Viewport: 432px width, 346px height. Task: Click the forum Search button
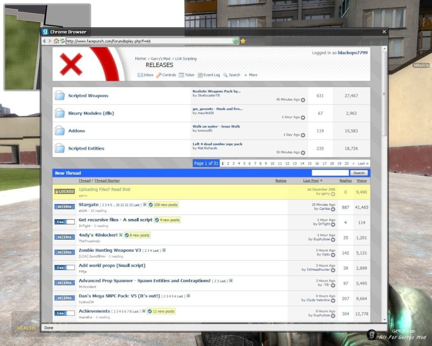[x=359, y=173]
